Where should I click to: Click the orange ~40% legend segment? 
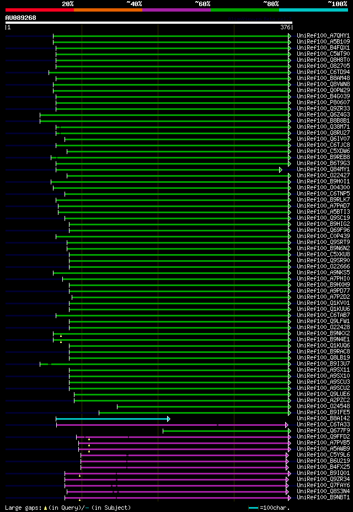tap(108, 10)
